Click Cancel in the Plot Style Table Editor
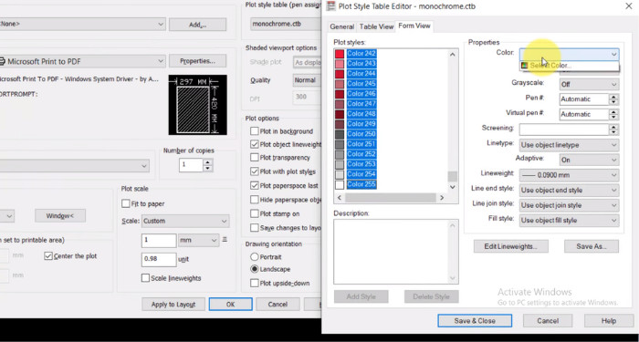Screen dimensions: 639x342 coord(548,321)
